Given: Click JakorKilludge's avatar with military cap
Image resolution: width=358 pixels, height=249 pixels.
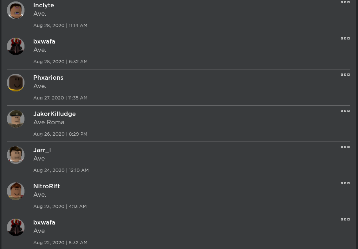Looking at the screenshot, I should point(15,119).
